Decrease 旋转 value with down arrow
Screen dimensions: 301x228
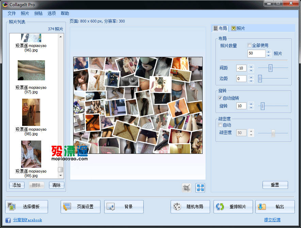point(251,108)
